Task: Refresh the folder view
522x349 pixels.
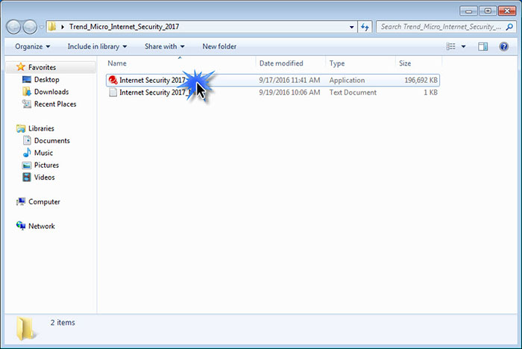Action: (365, 27)
